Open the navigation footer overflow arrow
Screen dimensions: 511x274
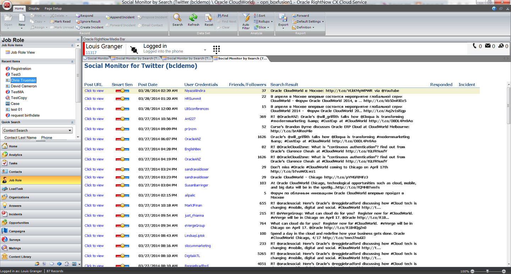79,264
